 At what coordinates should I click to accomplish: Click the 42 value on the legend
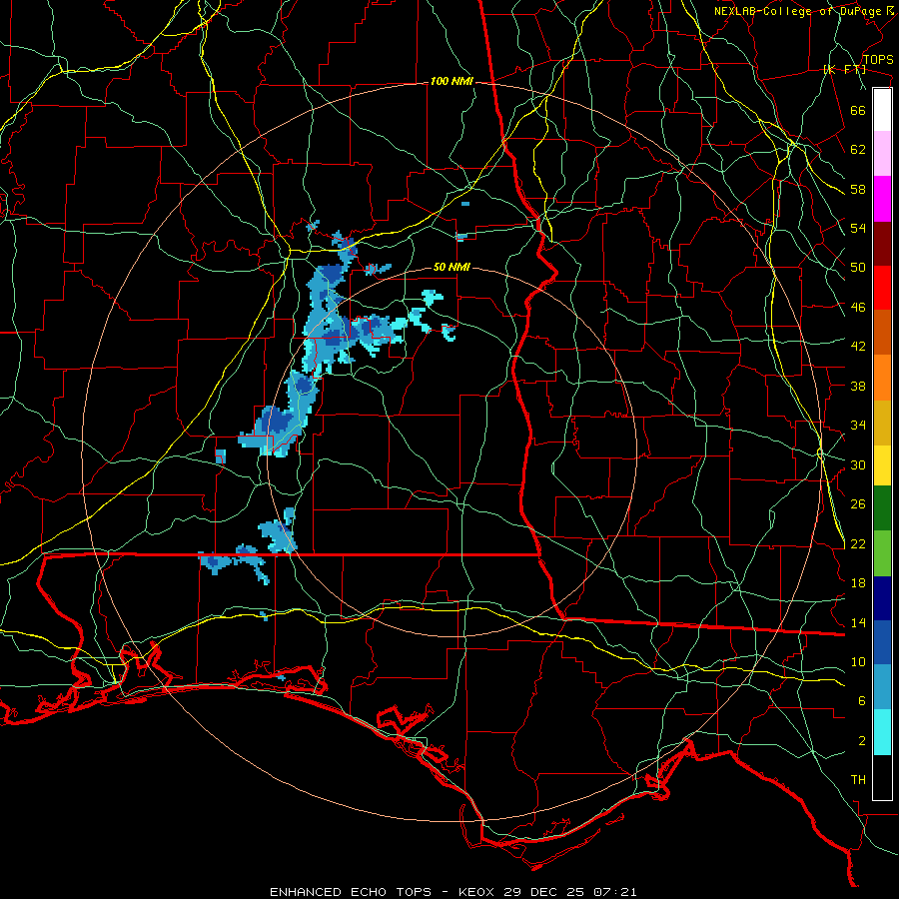858,347
